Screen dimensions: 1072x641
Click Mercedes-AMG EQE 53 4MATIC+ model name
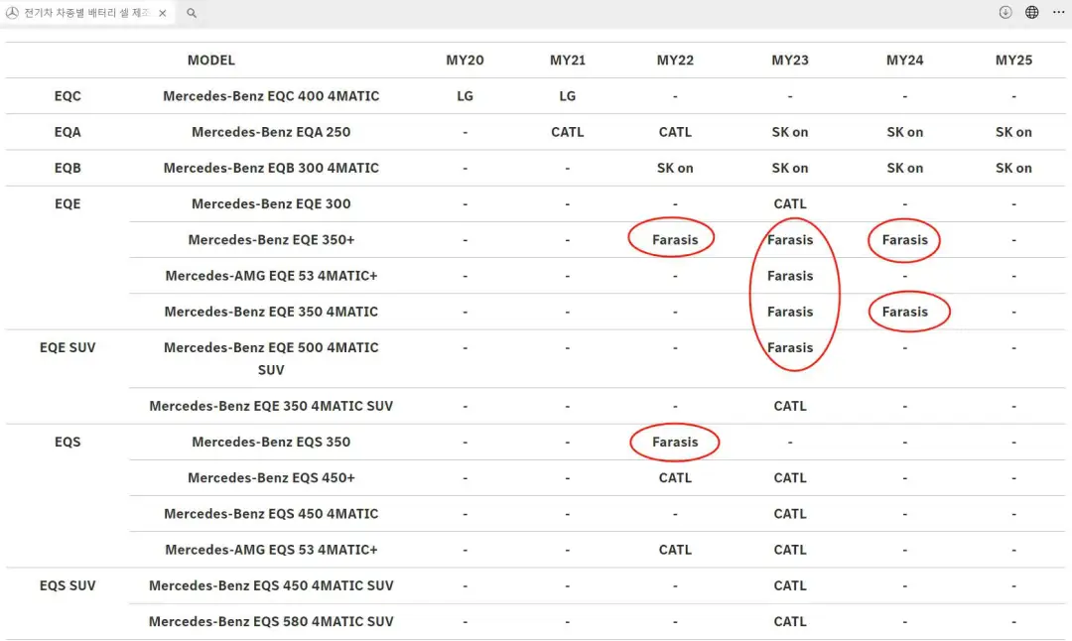[x=271, y=276]
